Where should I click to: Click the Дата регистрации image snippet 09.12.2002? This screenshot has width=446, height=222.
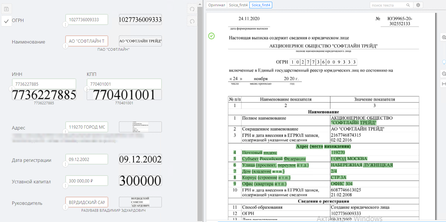(140, 159)
